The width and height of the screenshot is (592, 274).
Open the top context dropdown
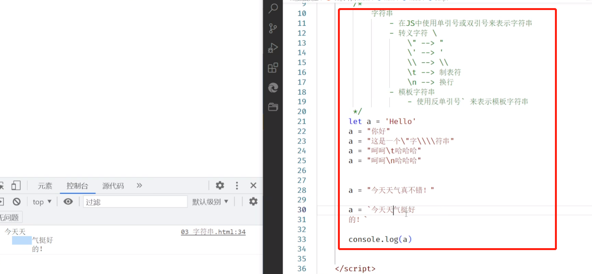click(42, 202)
